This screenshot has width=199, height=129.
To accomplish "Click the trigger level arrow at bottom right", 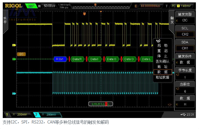I will (170, 105).
